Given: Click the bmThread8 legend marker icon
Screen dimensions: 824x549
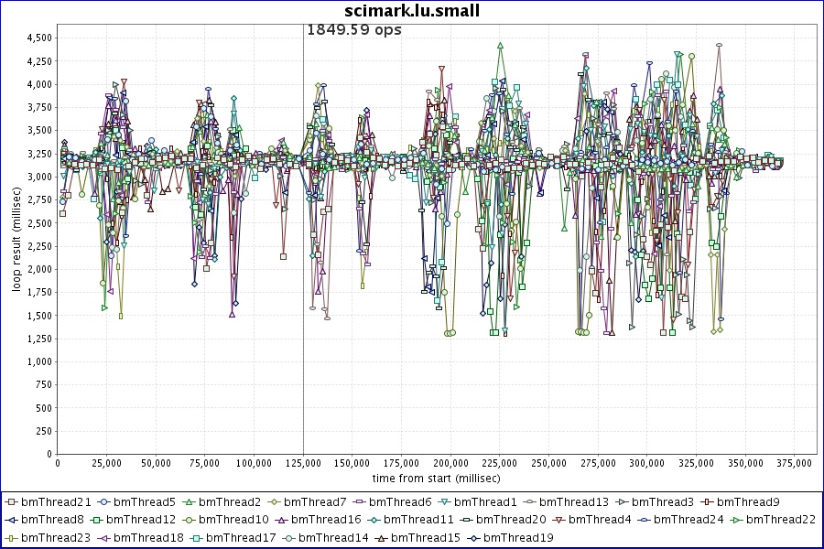Looking at the screenshot, I should tap(11, 520).
